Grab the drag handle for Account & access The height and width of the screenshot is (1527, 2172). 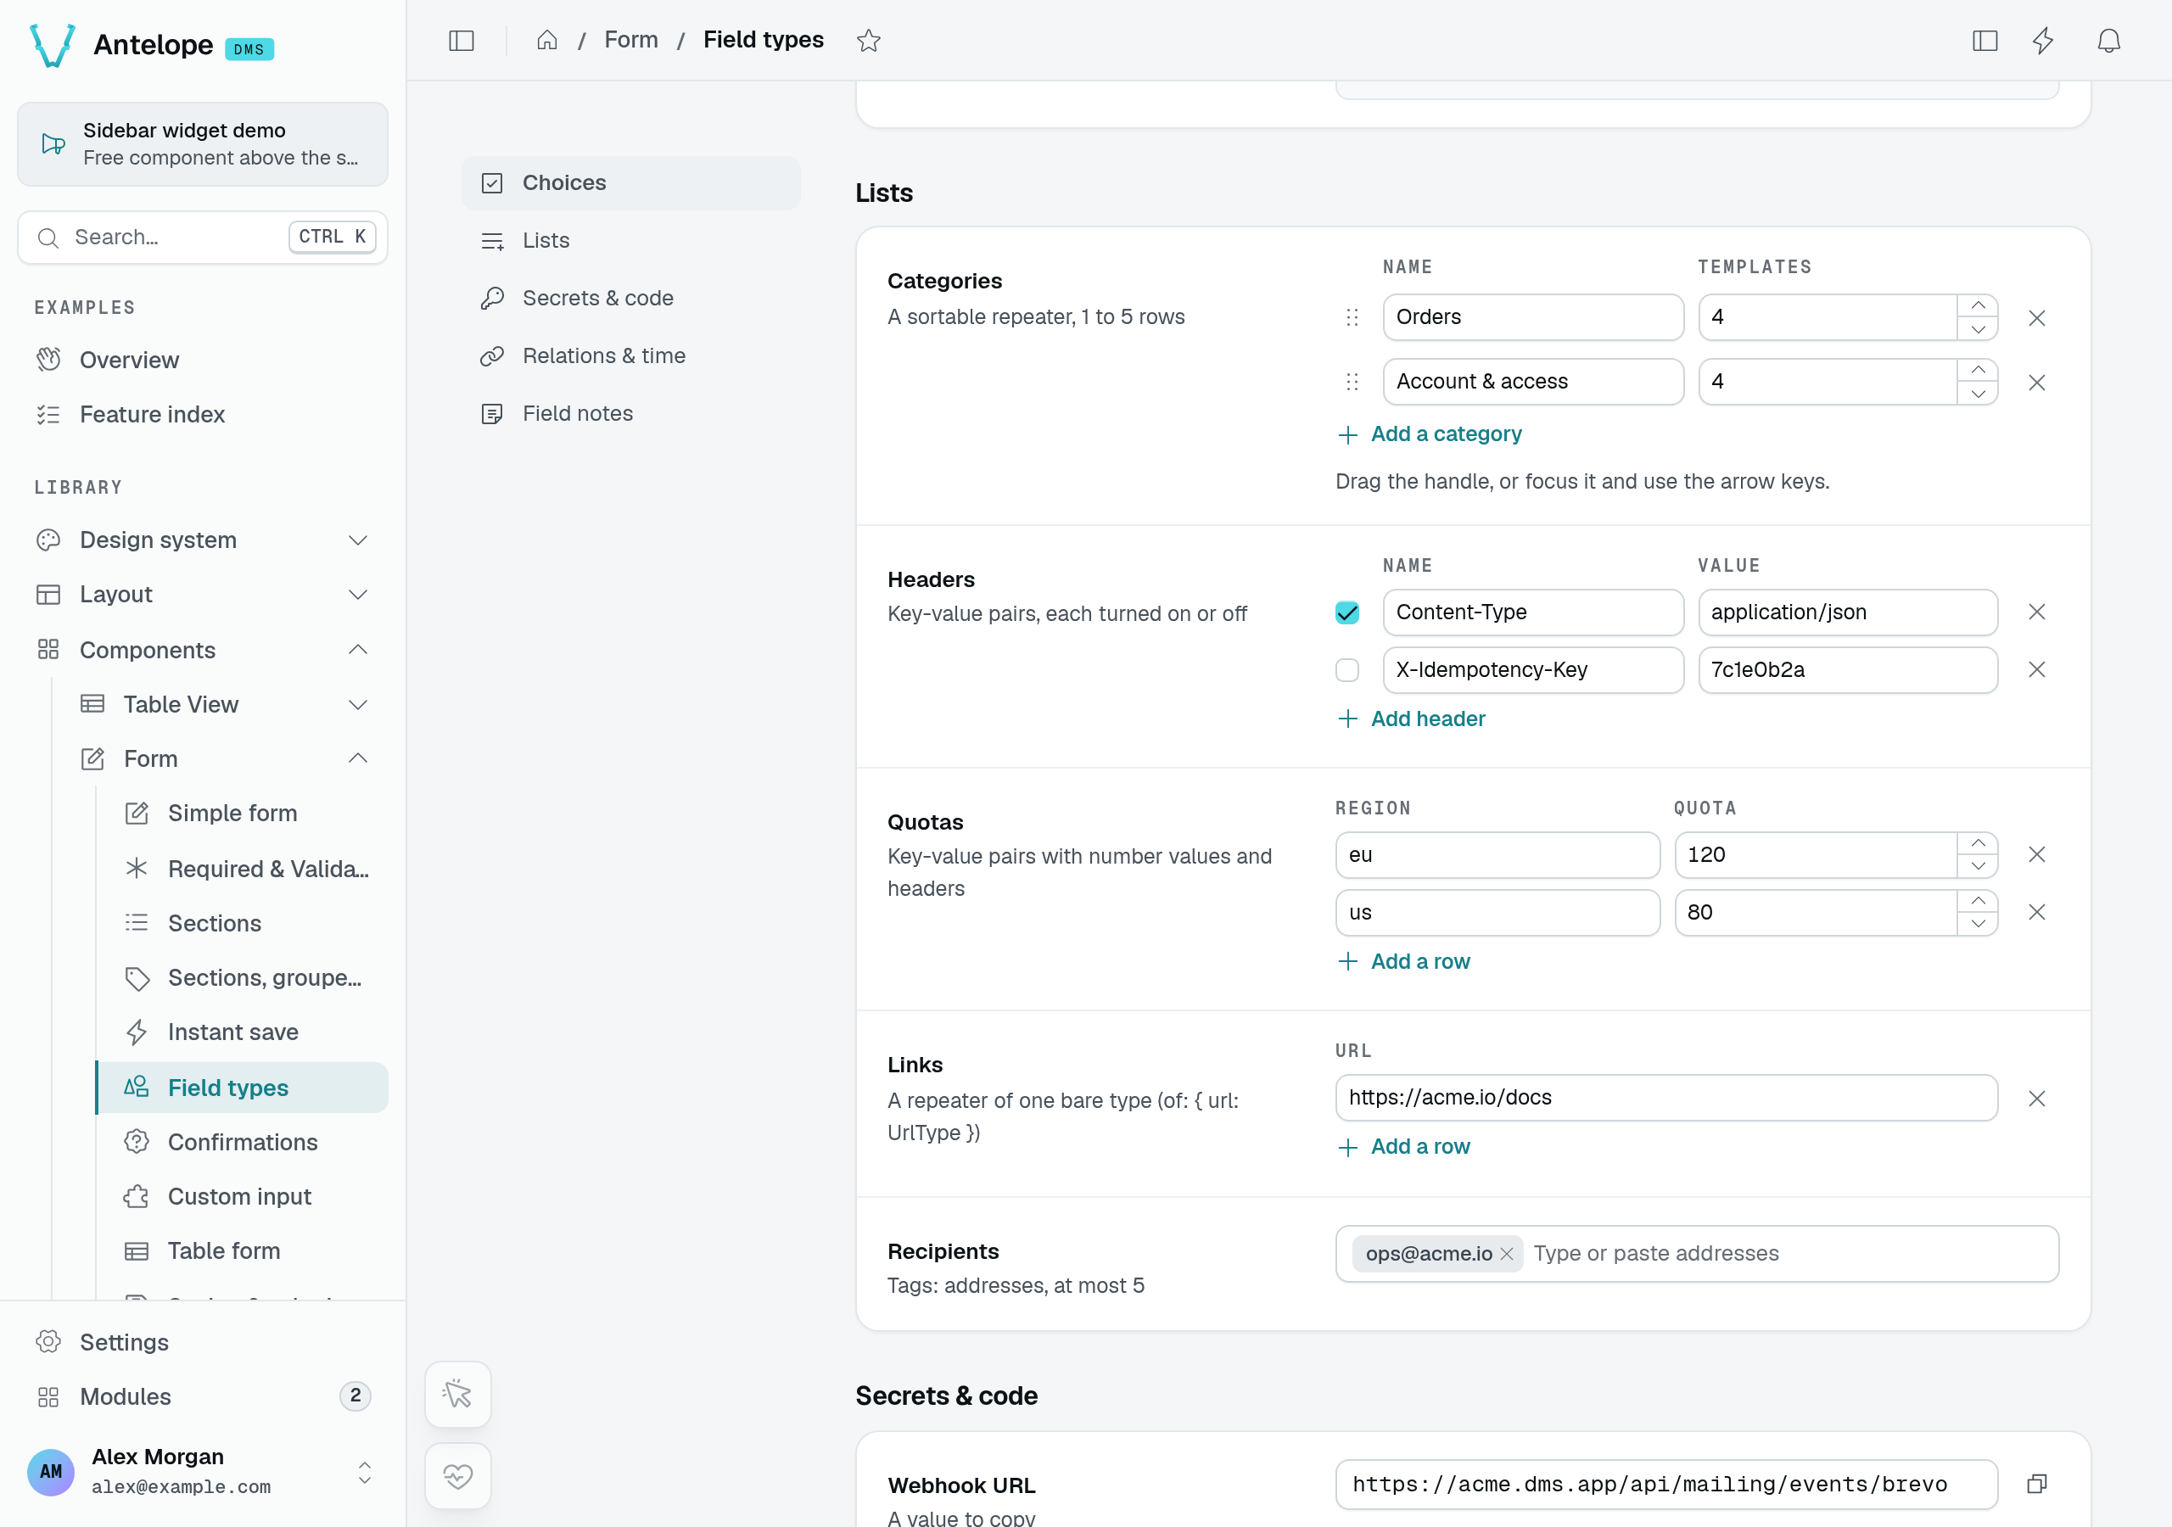click(1352, 383)
